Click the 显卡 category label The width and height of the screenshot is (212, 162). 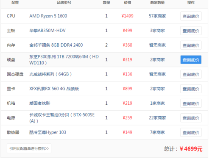point(11,89)
